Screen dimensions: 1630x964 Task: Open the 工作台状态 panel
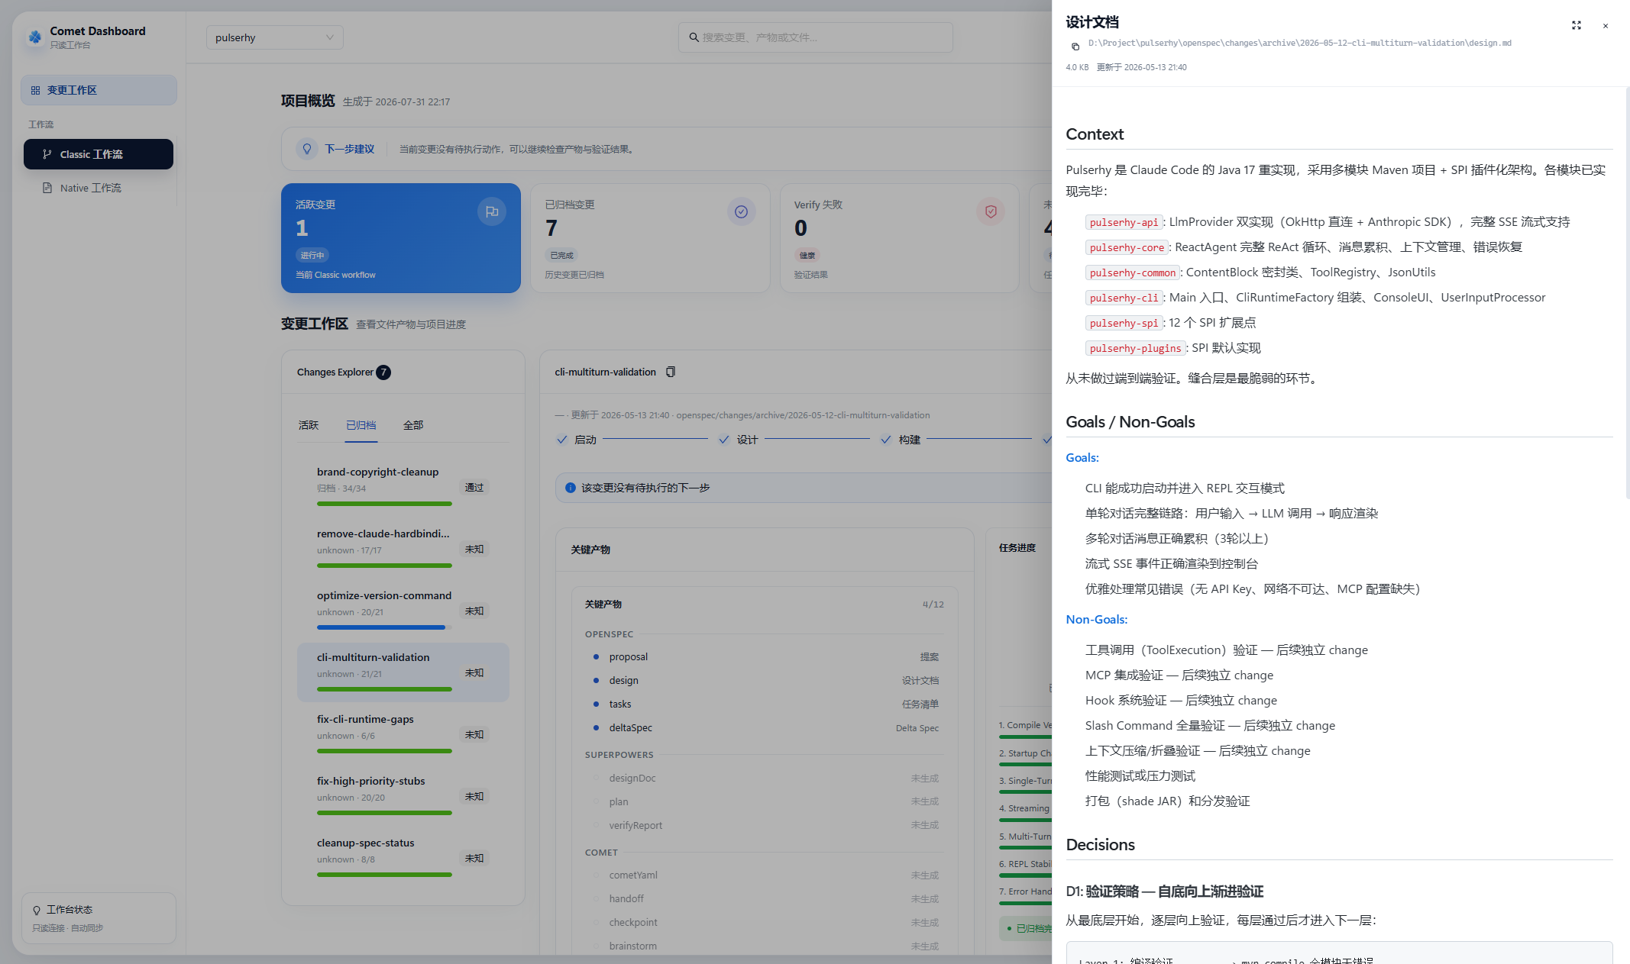pyautogui.click(x=99, y=917)
